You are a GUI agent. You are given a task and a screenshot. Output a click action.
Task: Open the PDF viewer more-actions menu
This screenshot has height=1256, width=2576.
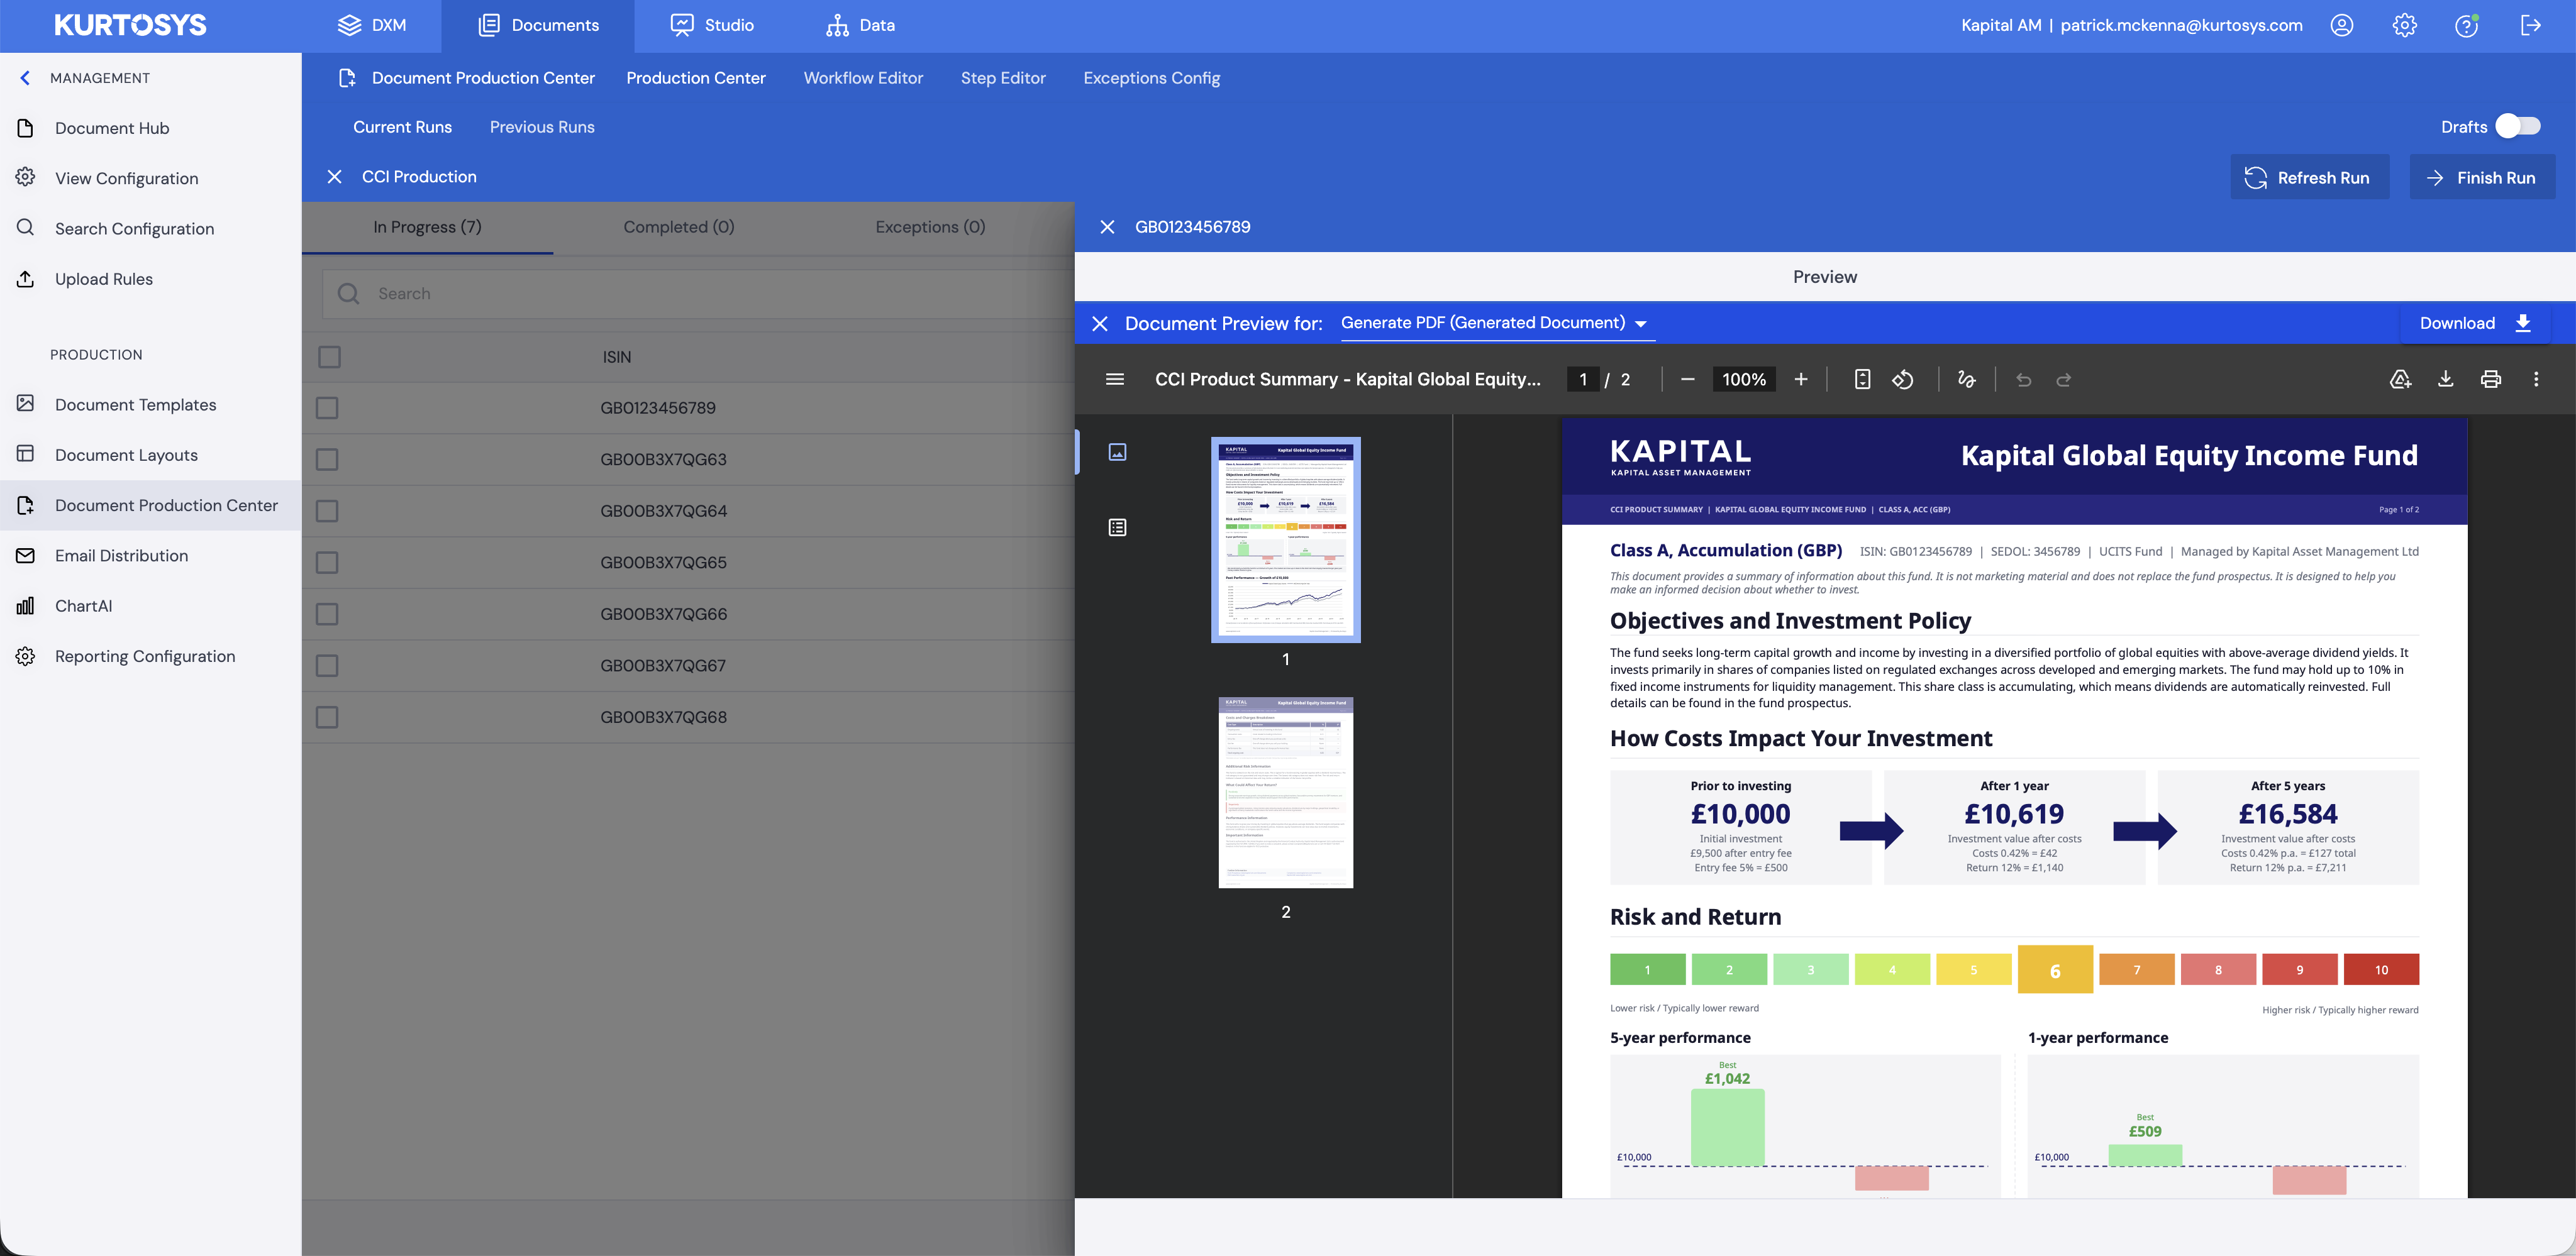(x=2536, y=380)
